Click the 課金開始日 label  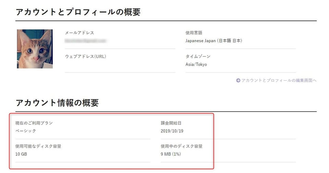point(171,123)
